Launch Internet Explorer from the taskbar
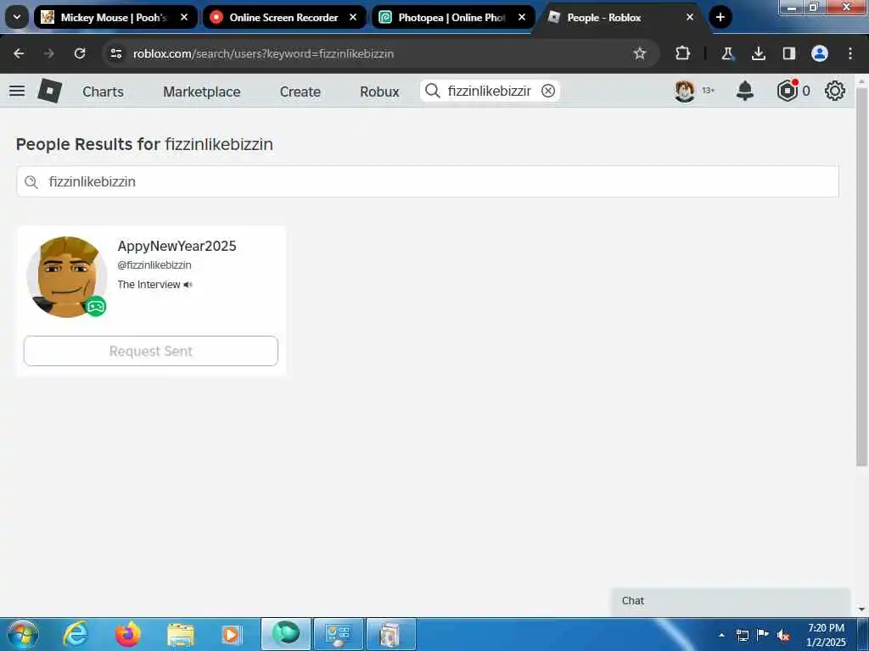 76,634
